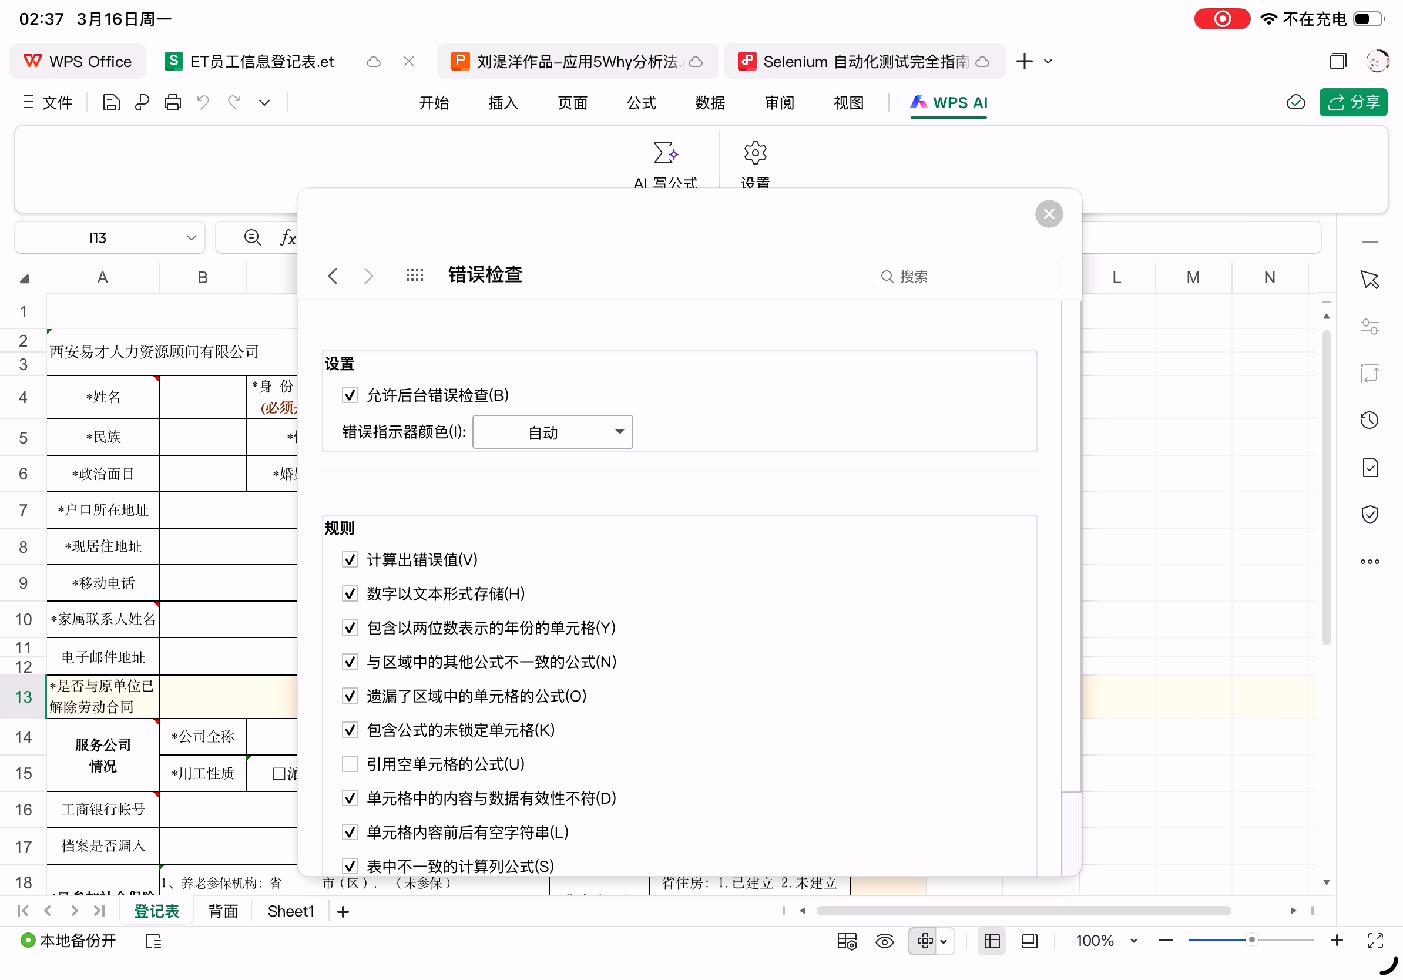Toggle 数字以文本形式存储 checkbox
Screen dimensions: 1403x980
pyautogui.click(x=350, y=594)
